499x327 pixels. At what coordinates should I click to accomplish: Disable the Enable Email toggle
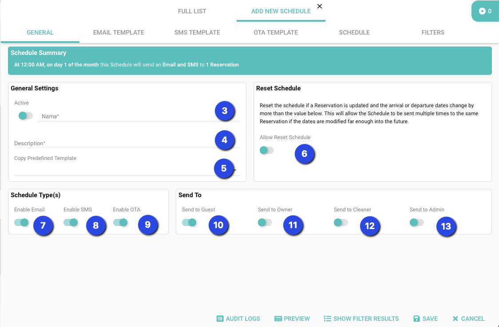(21, 222)
